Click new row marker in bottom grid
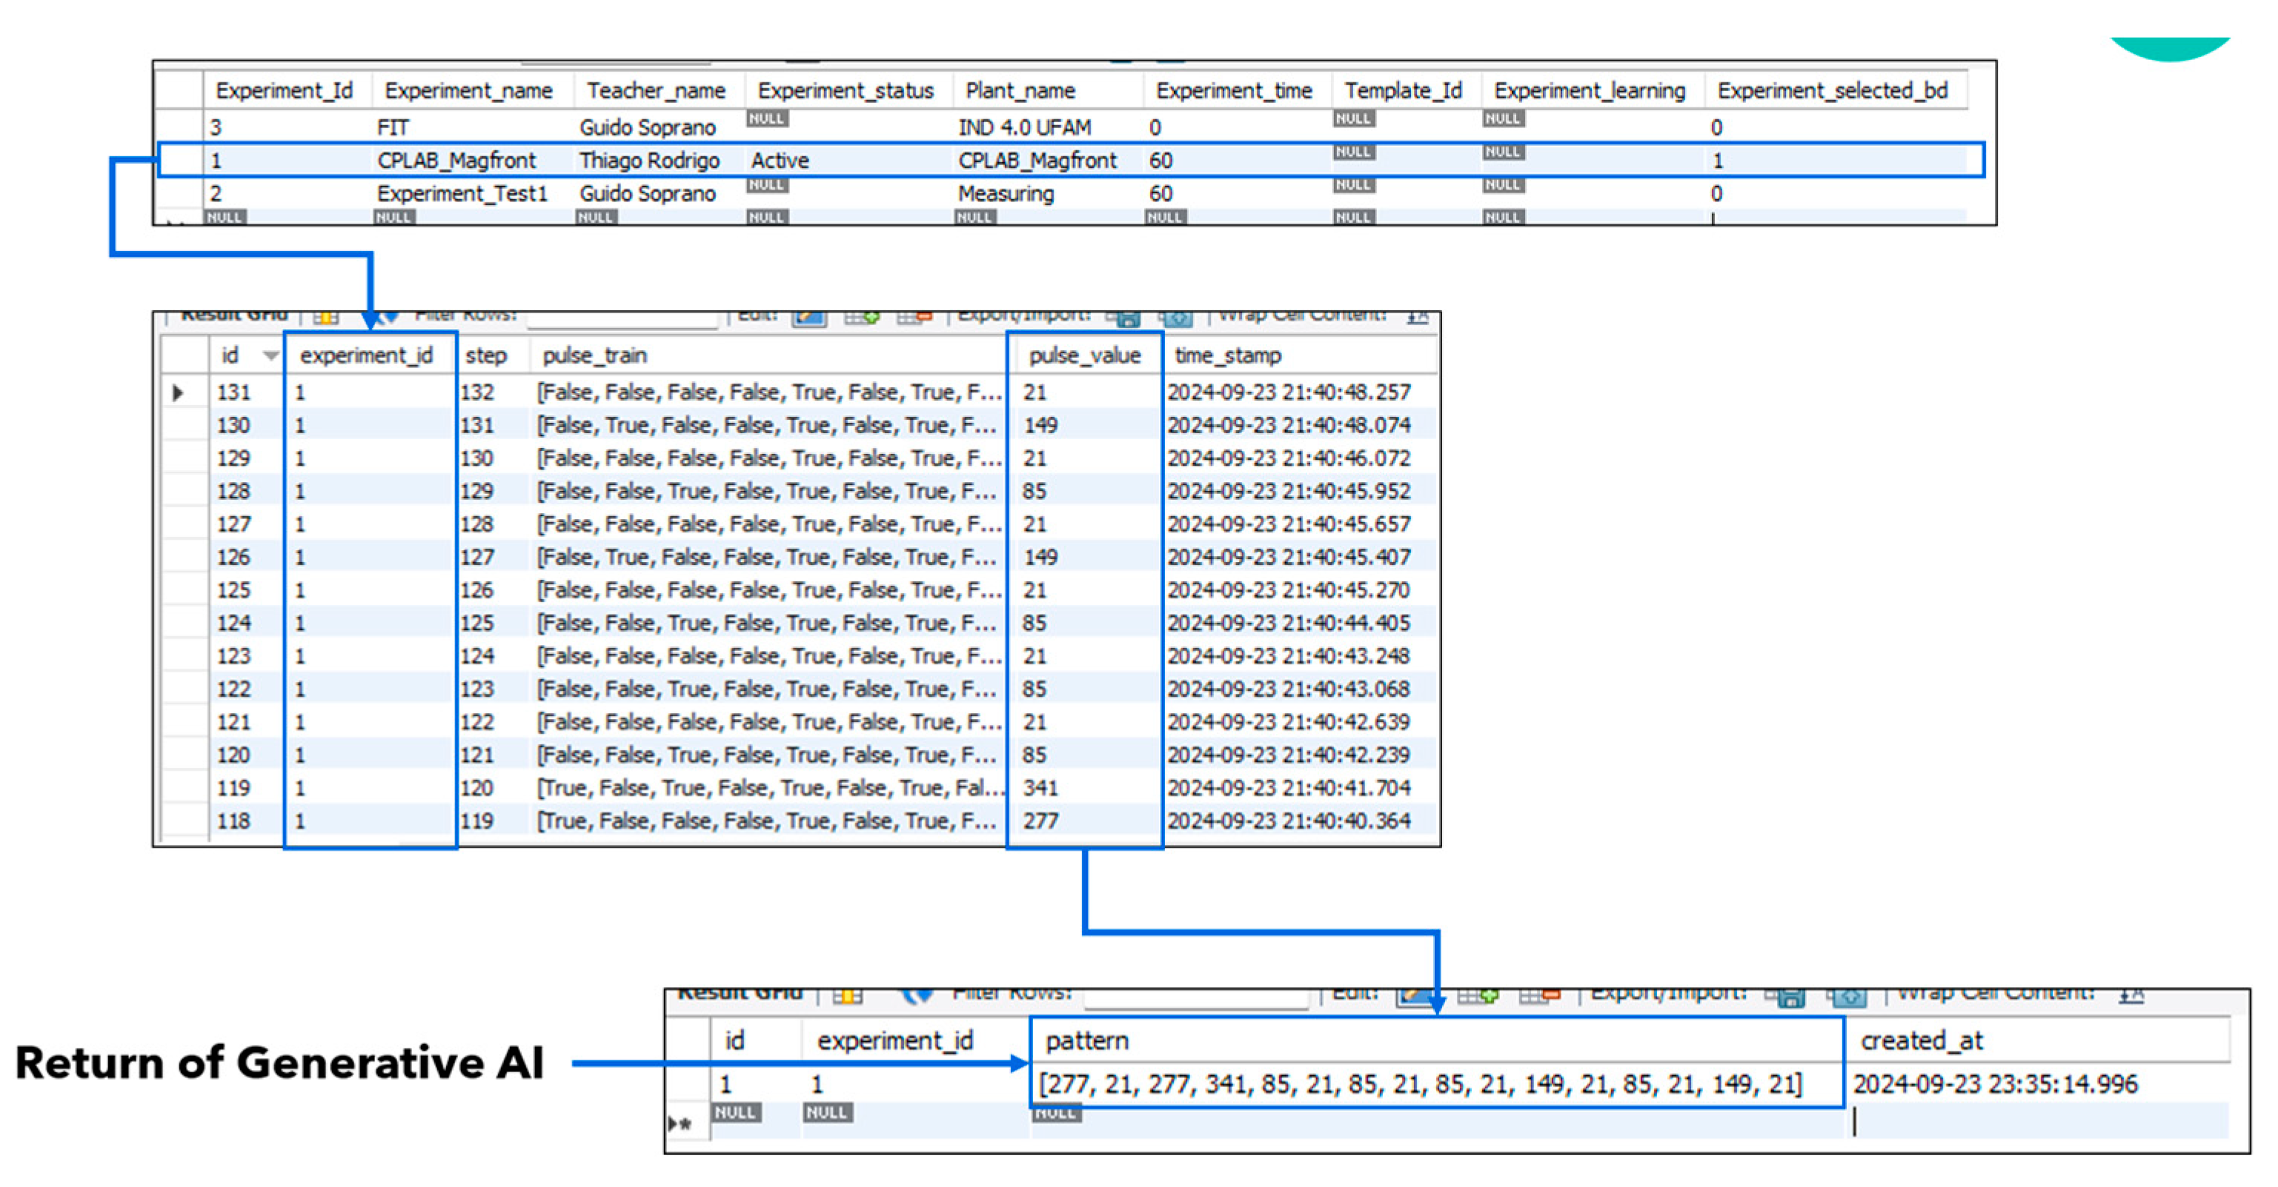 (x=679, y=1124)
